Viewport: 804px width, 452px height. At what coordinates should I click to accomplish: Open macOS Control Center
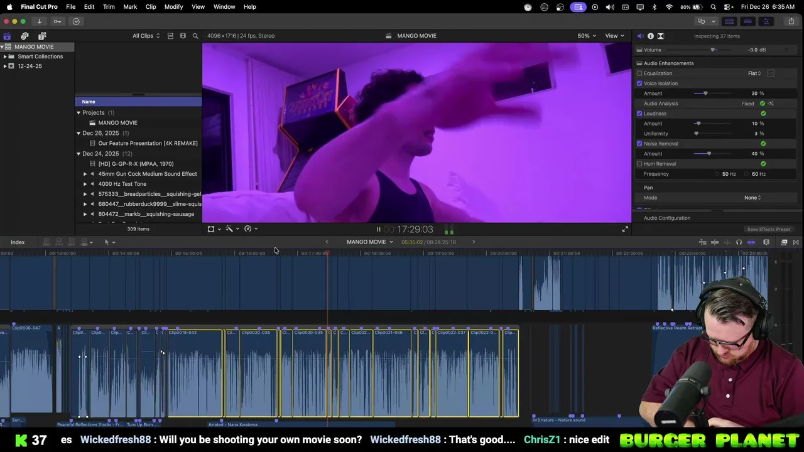(728, 7)
